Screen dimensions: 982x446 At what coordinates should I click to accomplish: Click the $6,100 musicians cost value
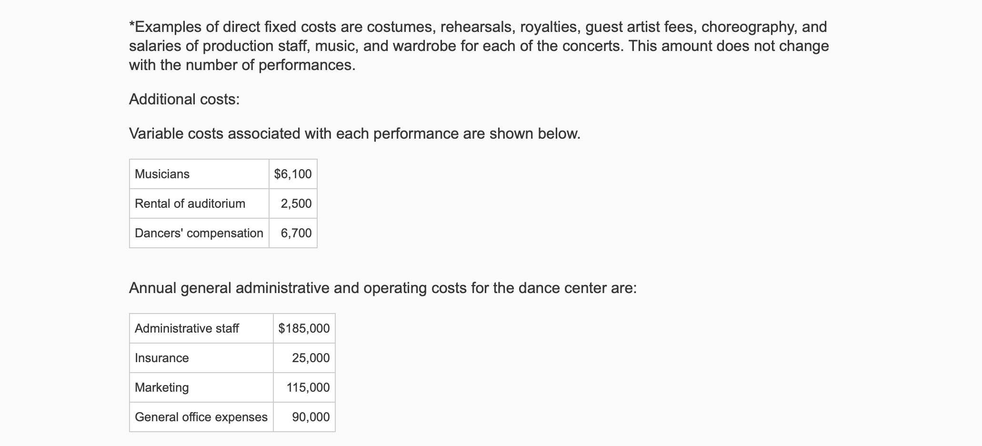pyautogui.click(x=293, y=174)
